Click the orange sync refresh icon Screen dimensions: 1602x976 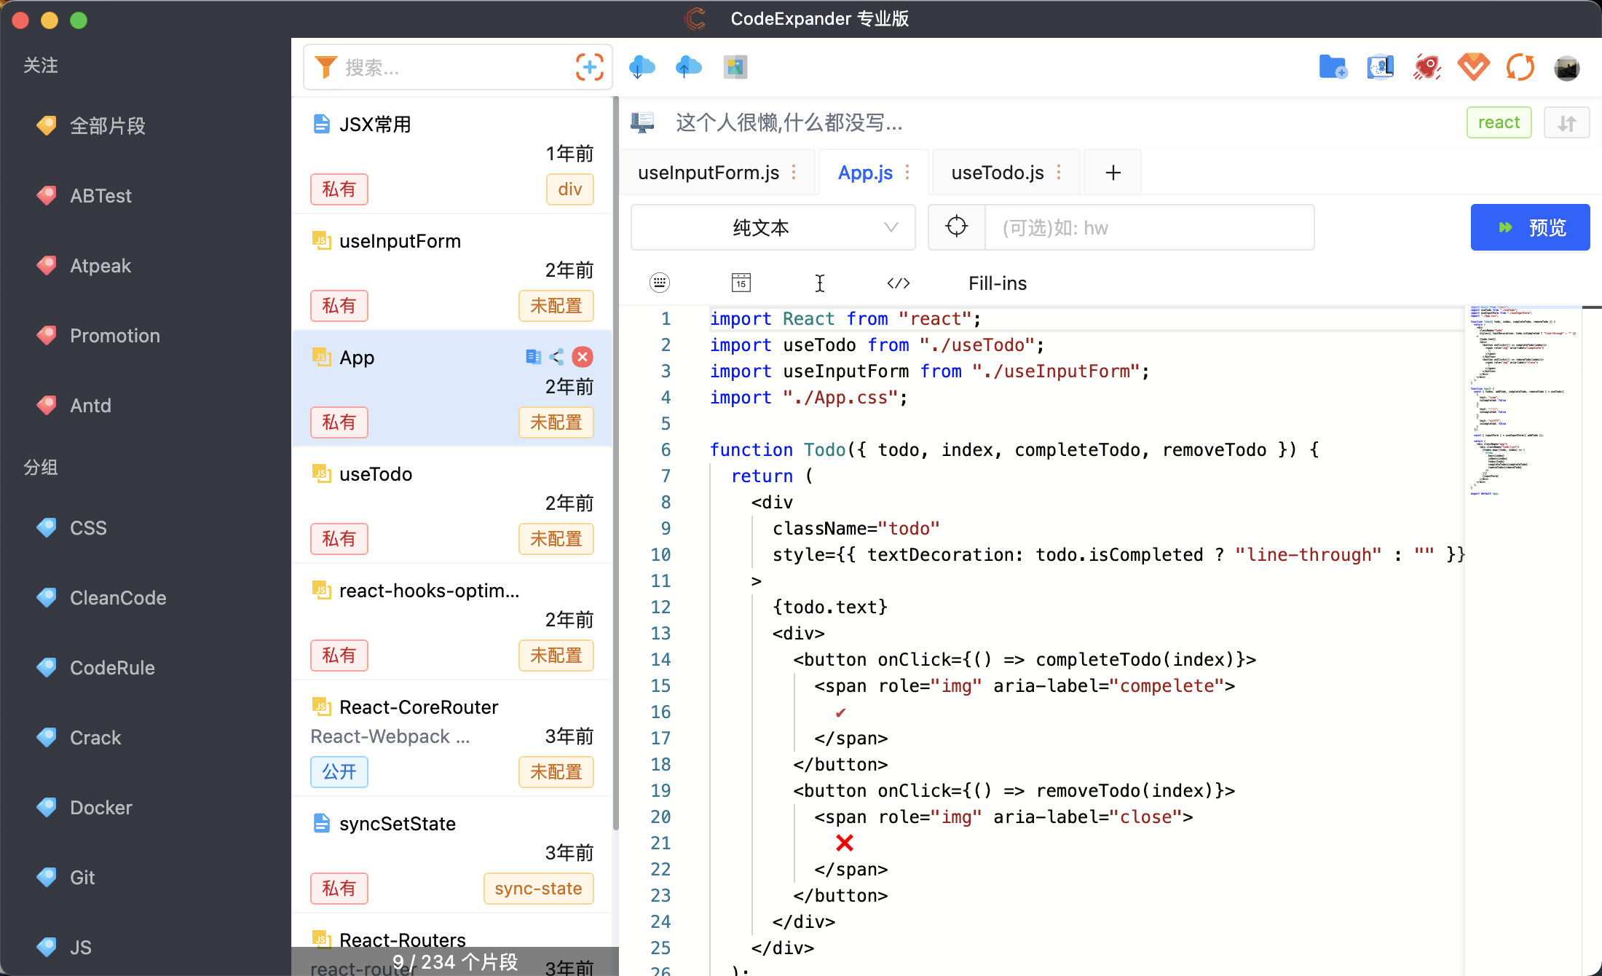1520,67
